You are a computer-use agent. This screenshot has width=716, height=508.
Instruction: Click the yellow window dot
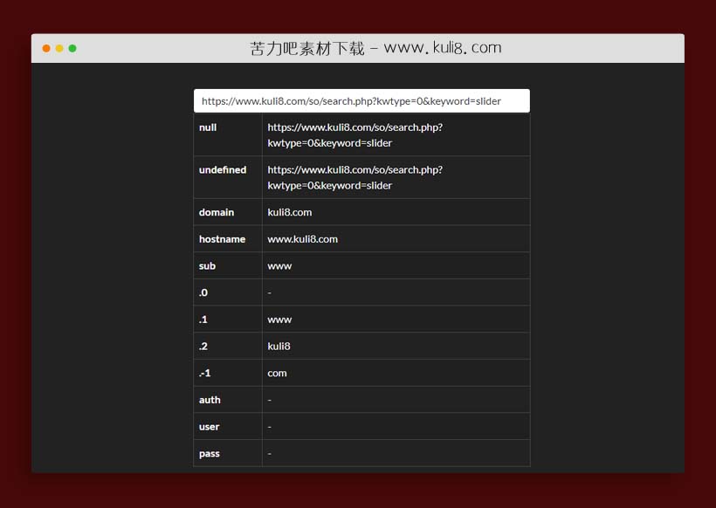(59, 48)
